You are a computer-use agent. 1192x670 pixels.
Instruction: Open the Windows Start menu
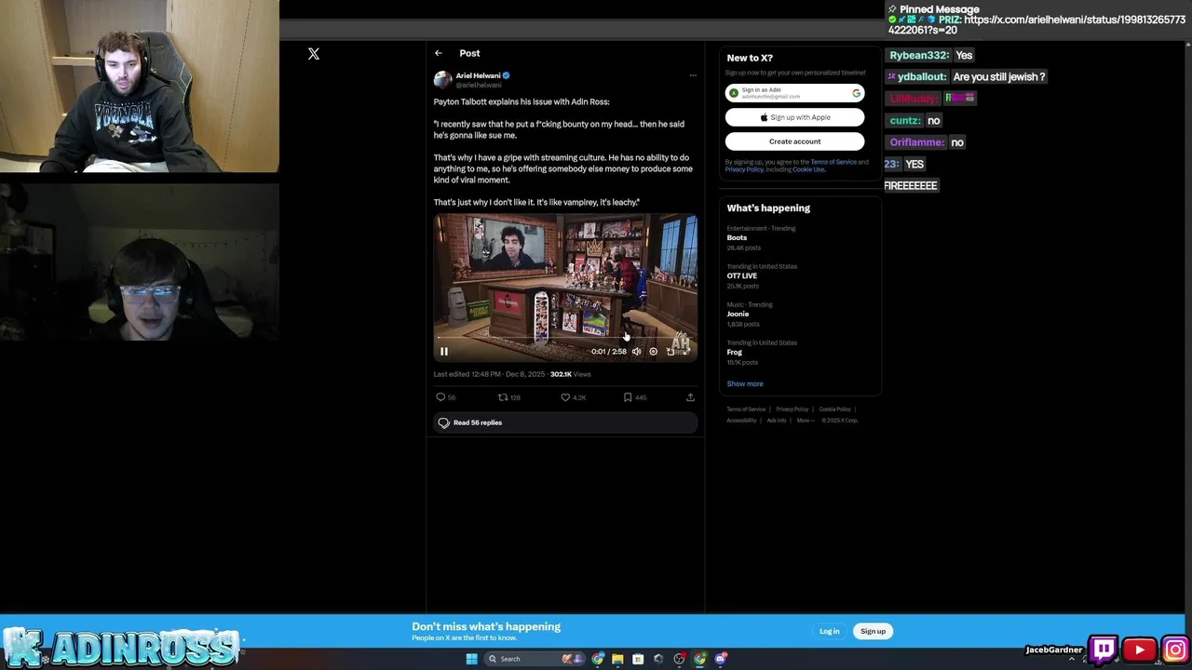point(471,659)
